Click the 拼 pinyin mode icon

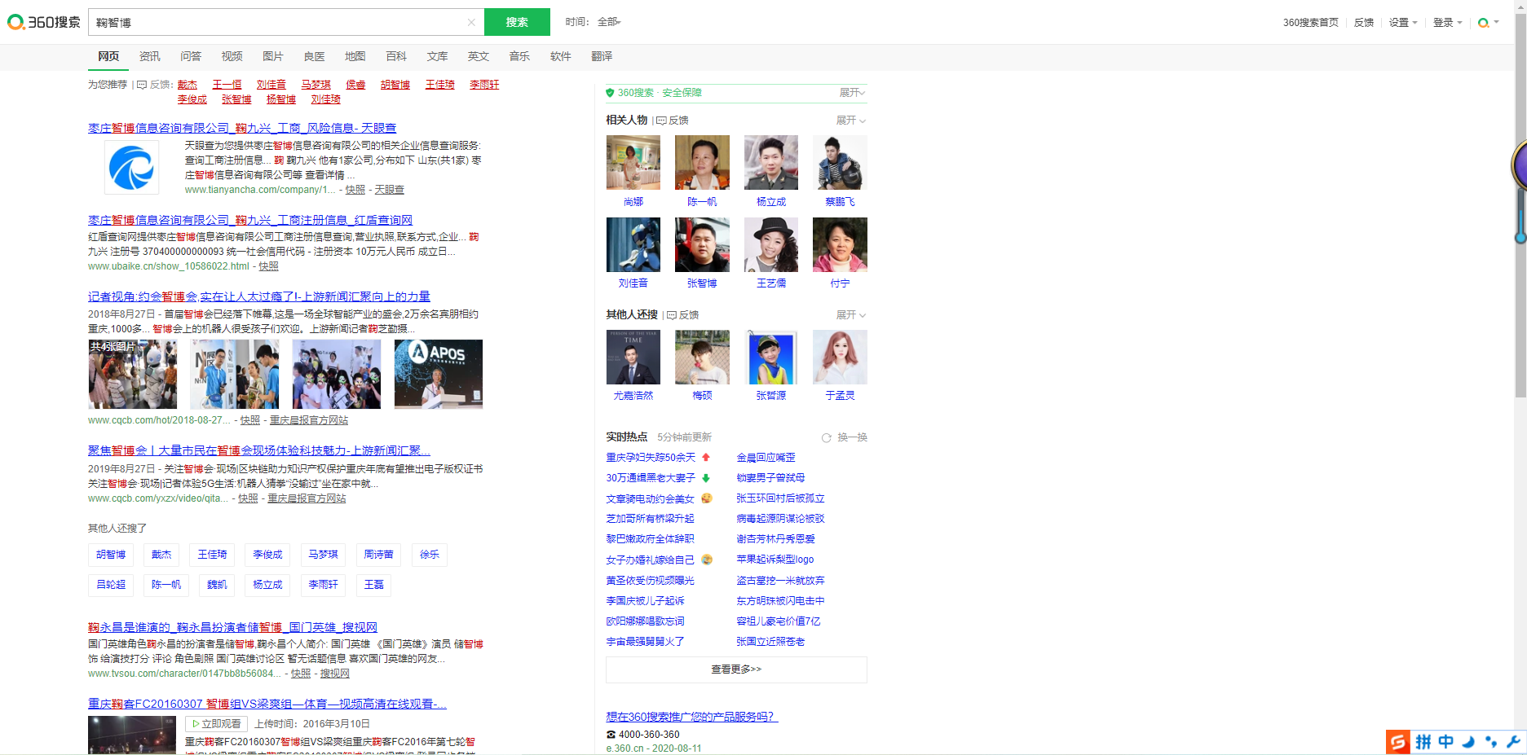click(x=1423, y=741)
